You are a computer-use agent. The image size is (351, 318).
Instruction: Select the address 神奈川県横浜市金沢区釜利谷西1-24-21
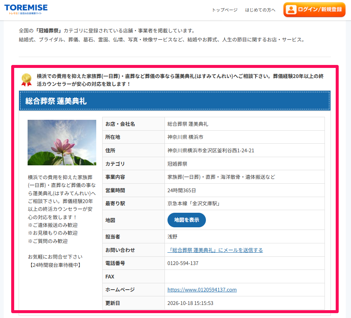(211, 150)
